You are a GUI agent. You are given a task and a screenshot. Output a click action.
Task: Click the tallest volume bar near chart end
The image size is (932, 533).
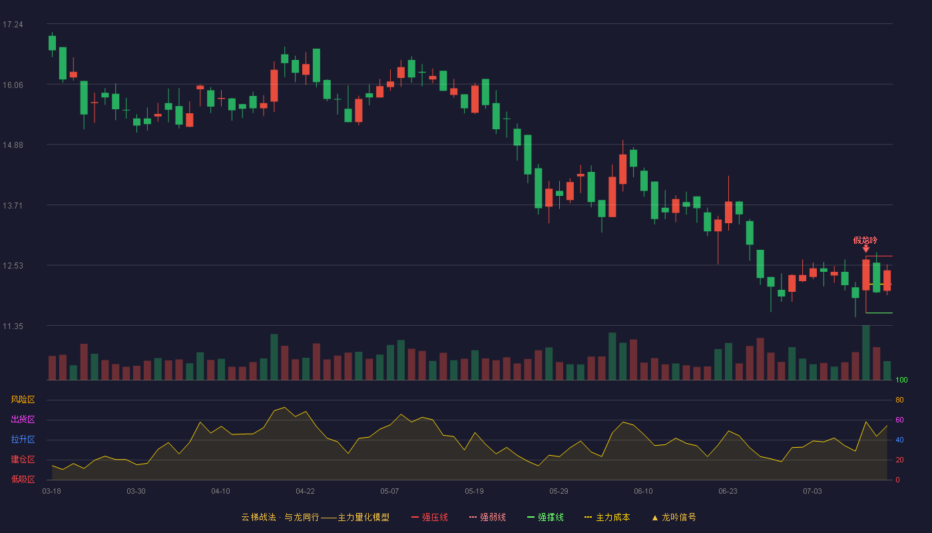pyautogui.click(x=865, y=352)
